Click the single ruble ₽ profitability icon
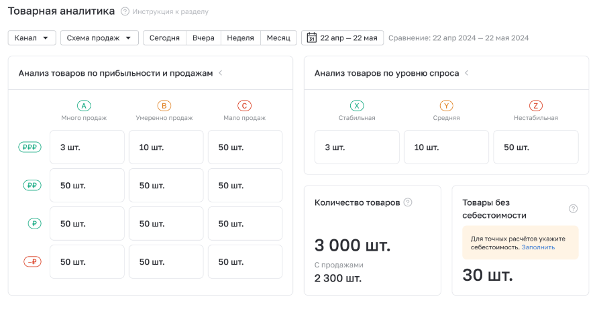Viewport: 597px width, 317px height. [x=35, y=223]
